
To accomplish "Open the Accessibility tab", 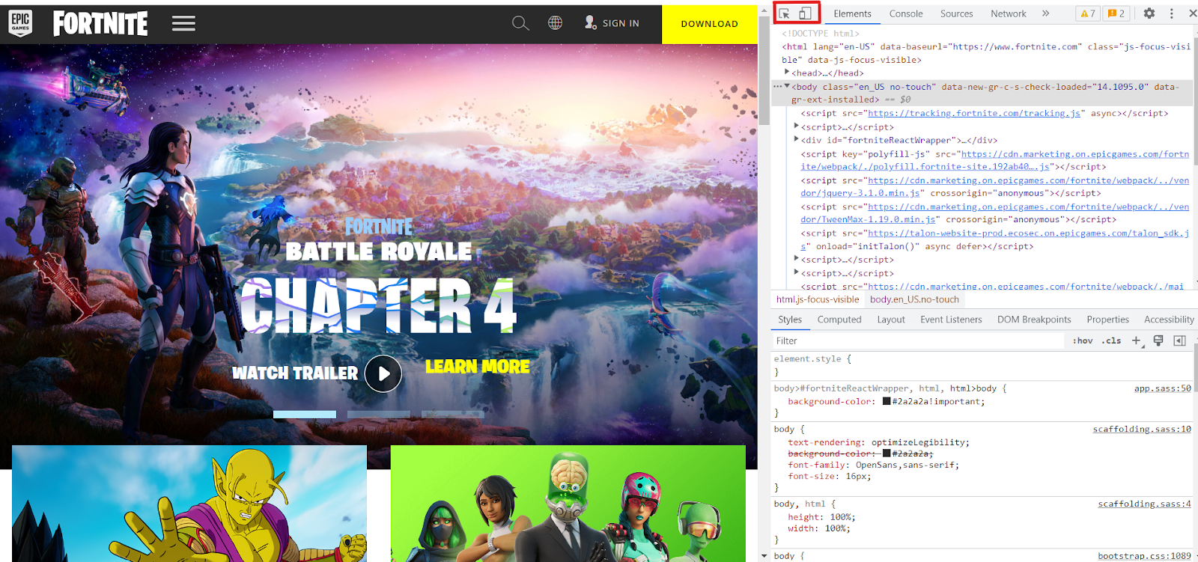I will tap(1169, 320).
